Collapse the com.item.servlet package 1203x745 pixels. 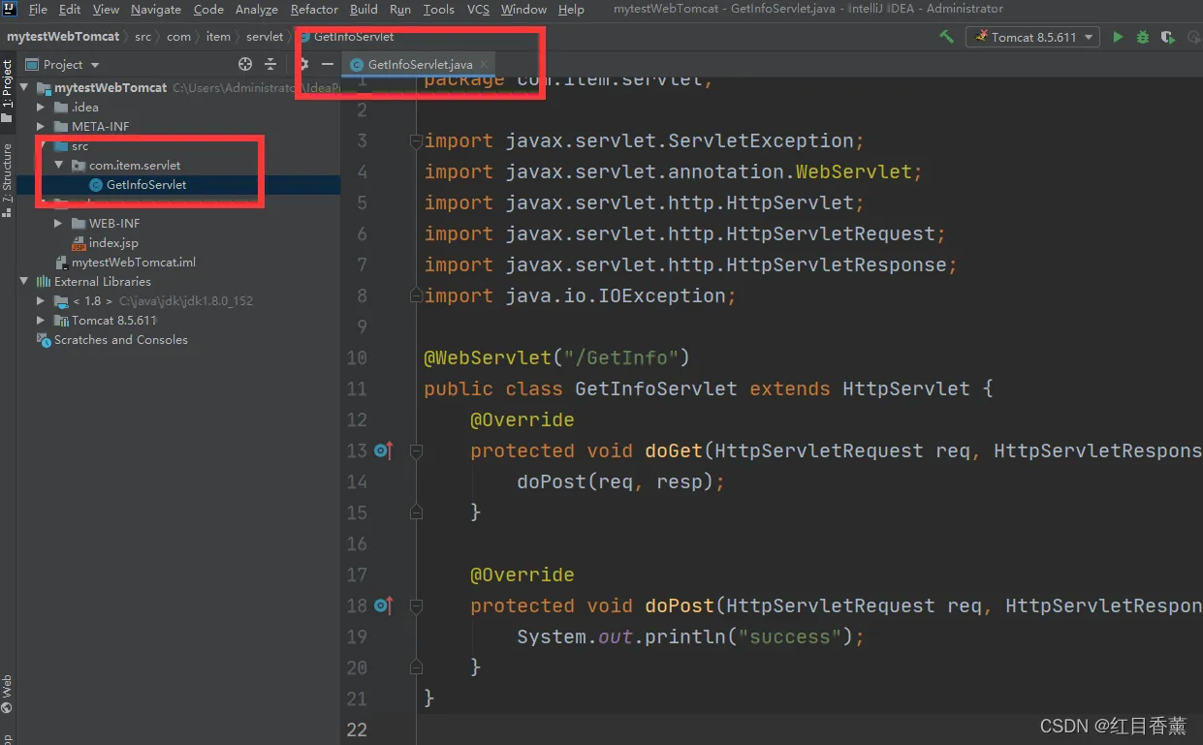pyautogui.click(x=59, y=165)
